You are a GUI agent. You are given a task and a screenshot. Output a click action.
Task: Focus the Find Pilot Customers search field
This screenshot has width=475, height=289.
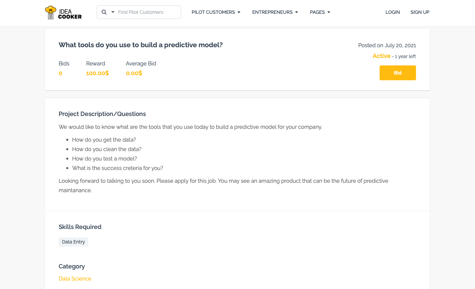pyautogui.click(x=147, y=12)
